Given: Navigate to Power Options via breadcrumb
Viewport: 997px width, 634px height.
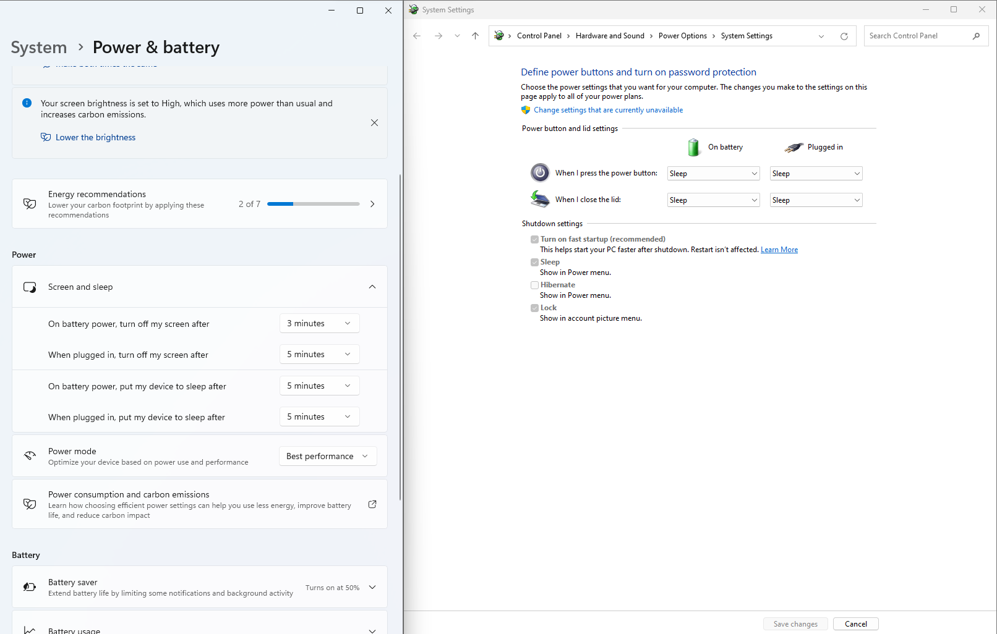Looking at the screenshot, I should tap(682, 35).
